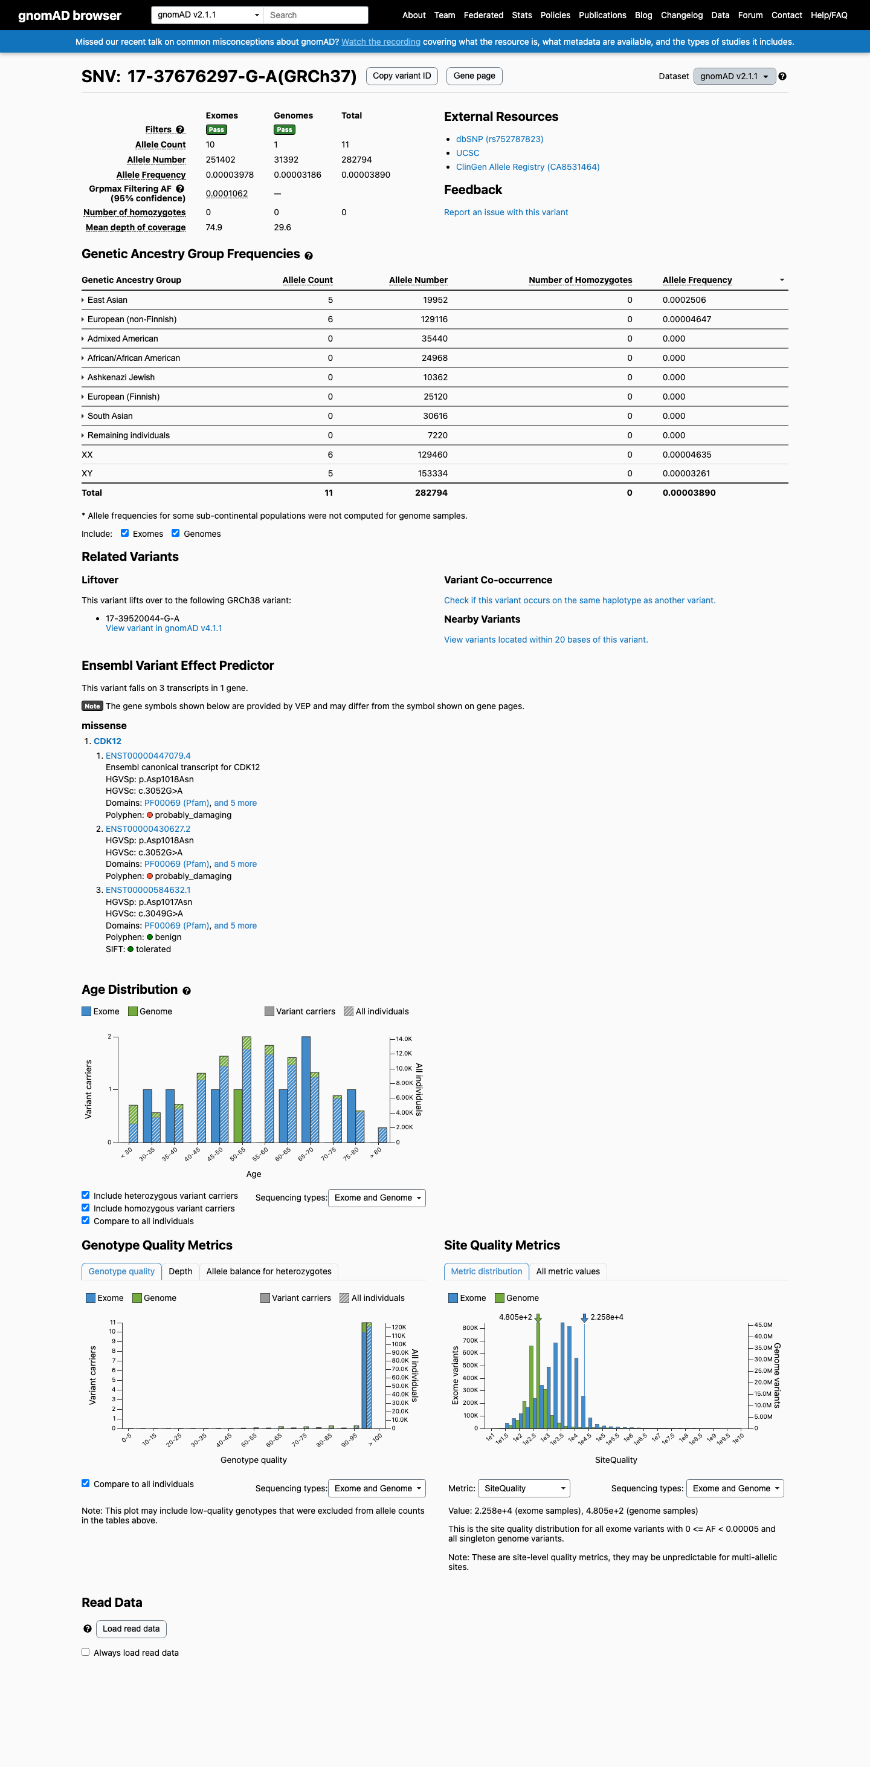The width and height of the screenshot is (870, 1767).
Task: Click help icon next to Genetic Ancestry Group Frequencies
Action: [x=309, y=255]
